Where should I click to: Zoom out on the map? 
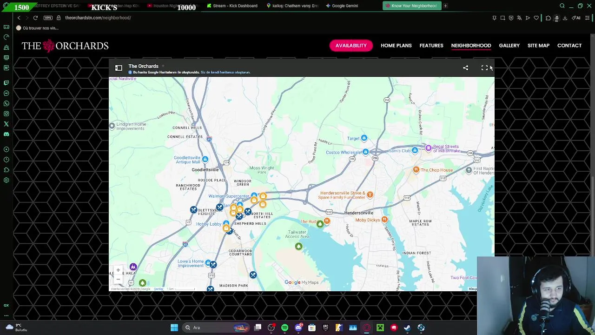coord(118,279)
